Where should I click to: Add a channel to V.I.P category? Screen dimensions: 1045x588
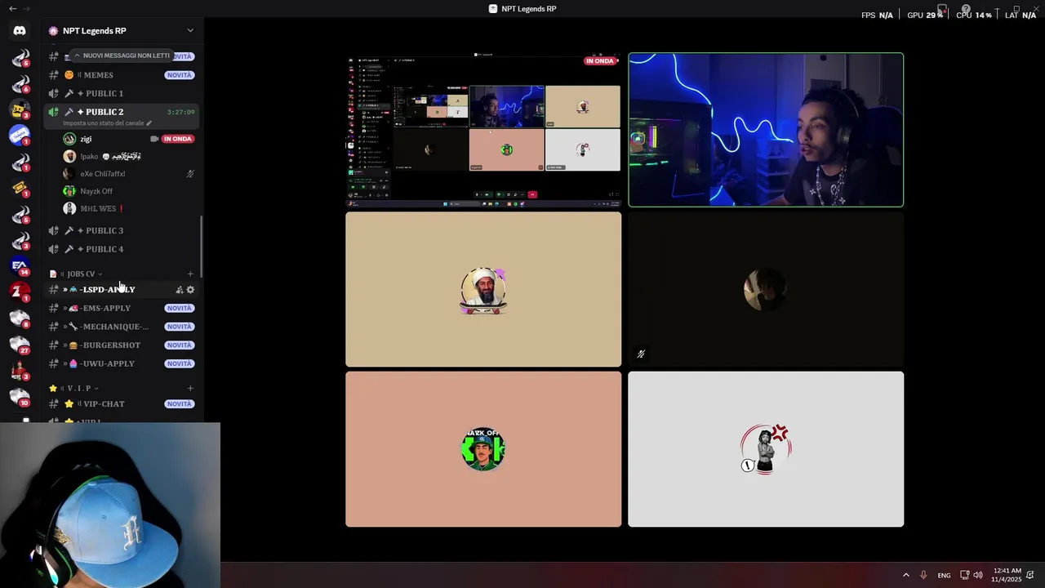point(190,388)
